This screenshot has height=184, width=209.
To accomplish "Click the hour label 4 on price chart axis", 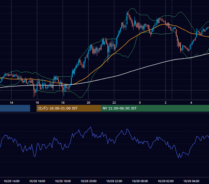I will (x=191, y=103).
